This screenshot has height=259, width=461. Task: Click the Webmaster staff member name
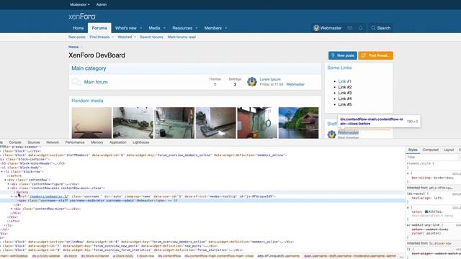348,132
